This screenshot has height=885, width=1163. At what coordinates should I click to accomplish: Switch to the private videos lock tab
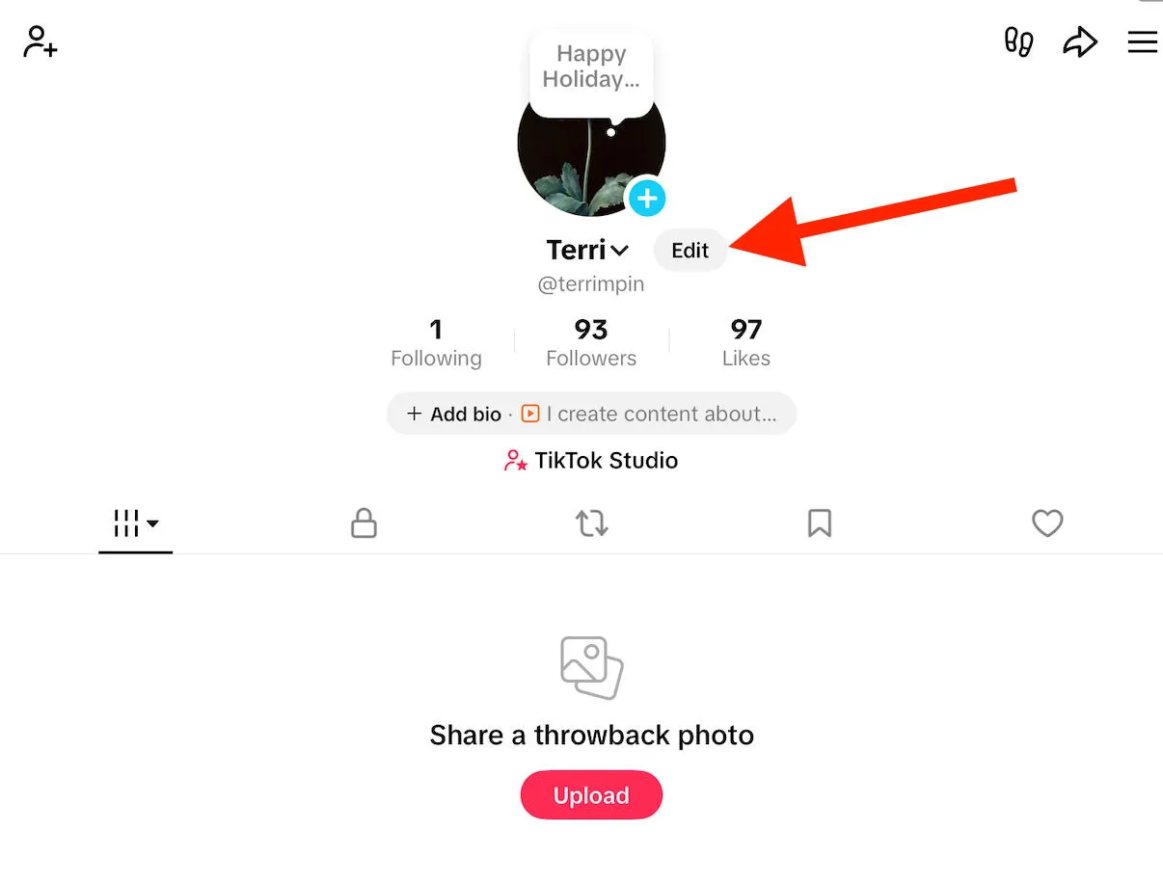(364, 523)
